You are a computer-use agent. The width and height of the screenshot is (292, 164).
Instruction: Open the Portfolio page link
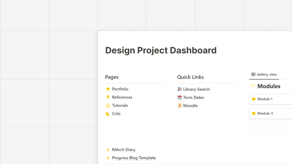click(120, 89)
